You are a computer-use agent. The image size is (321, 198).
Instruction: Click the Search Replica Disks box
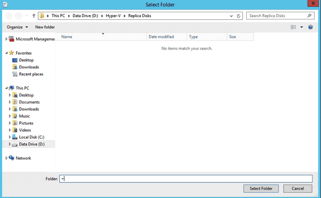(x=280, y=15)
